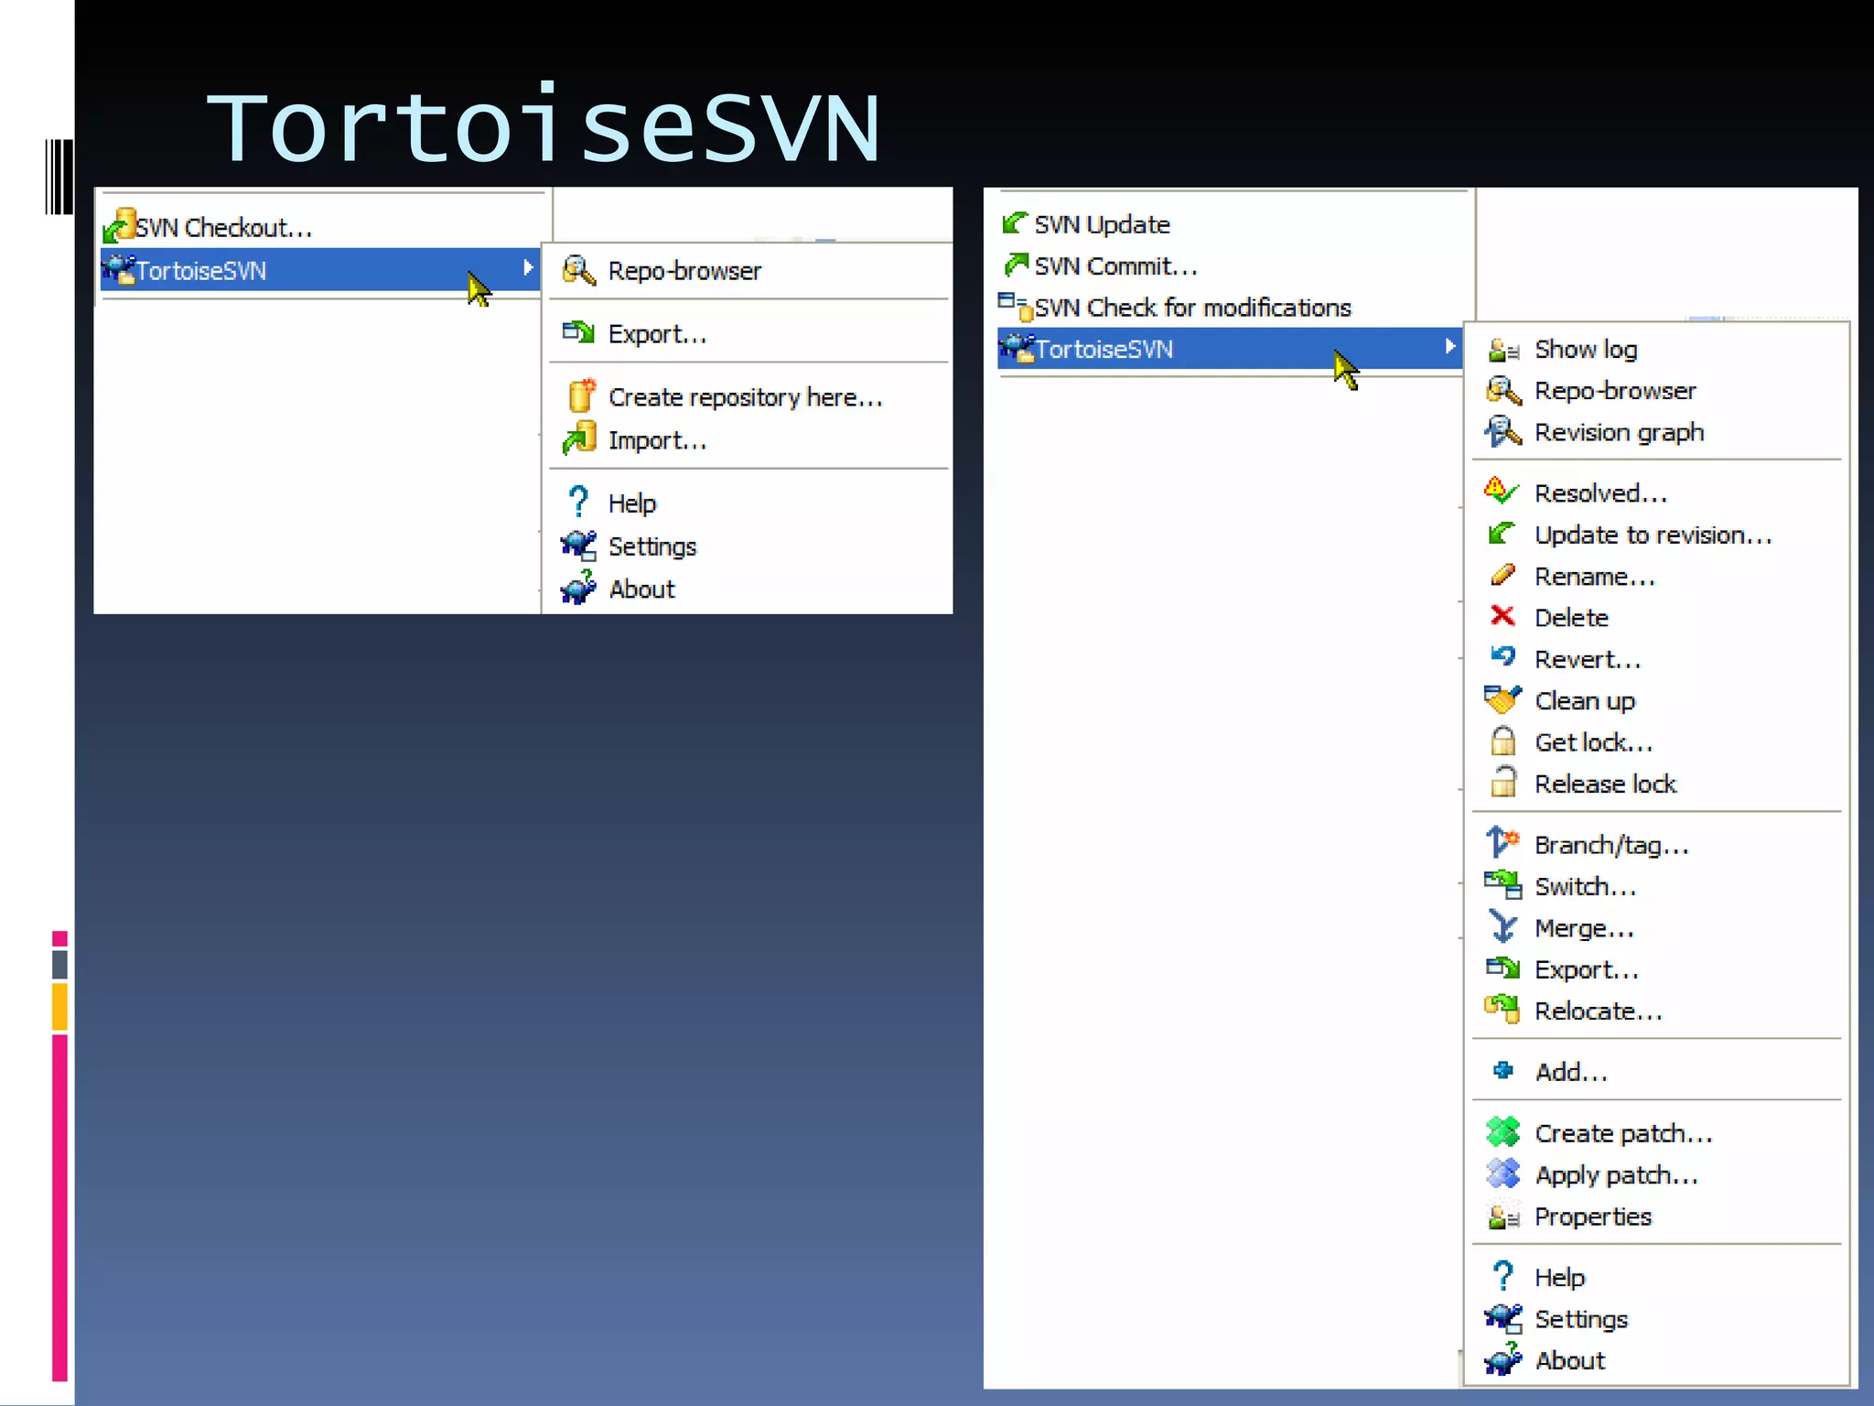Click the green Create patch icon
Viewport: 1874px width, 1406px height.
(x=1502, y=1132)
